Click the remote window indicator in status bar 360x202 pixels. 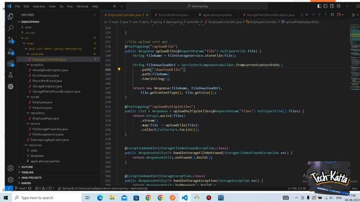pyautogui.click(x=9, y=189)
